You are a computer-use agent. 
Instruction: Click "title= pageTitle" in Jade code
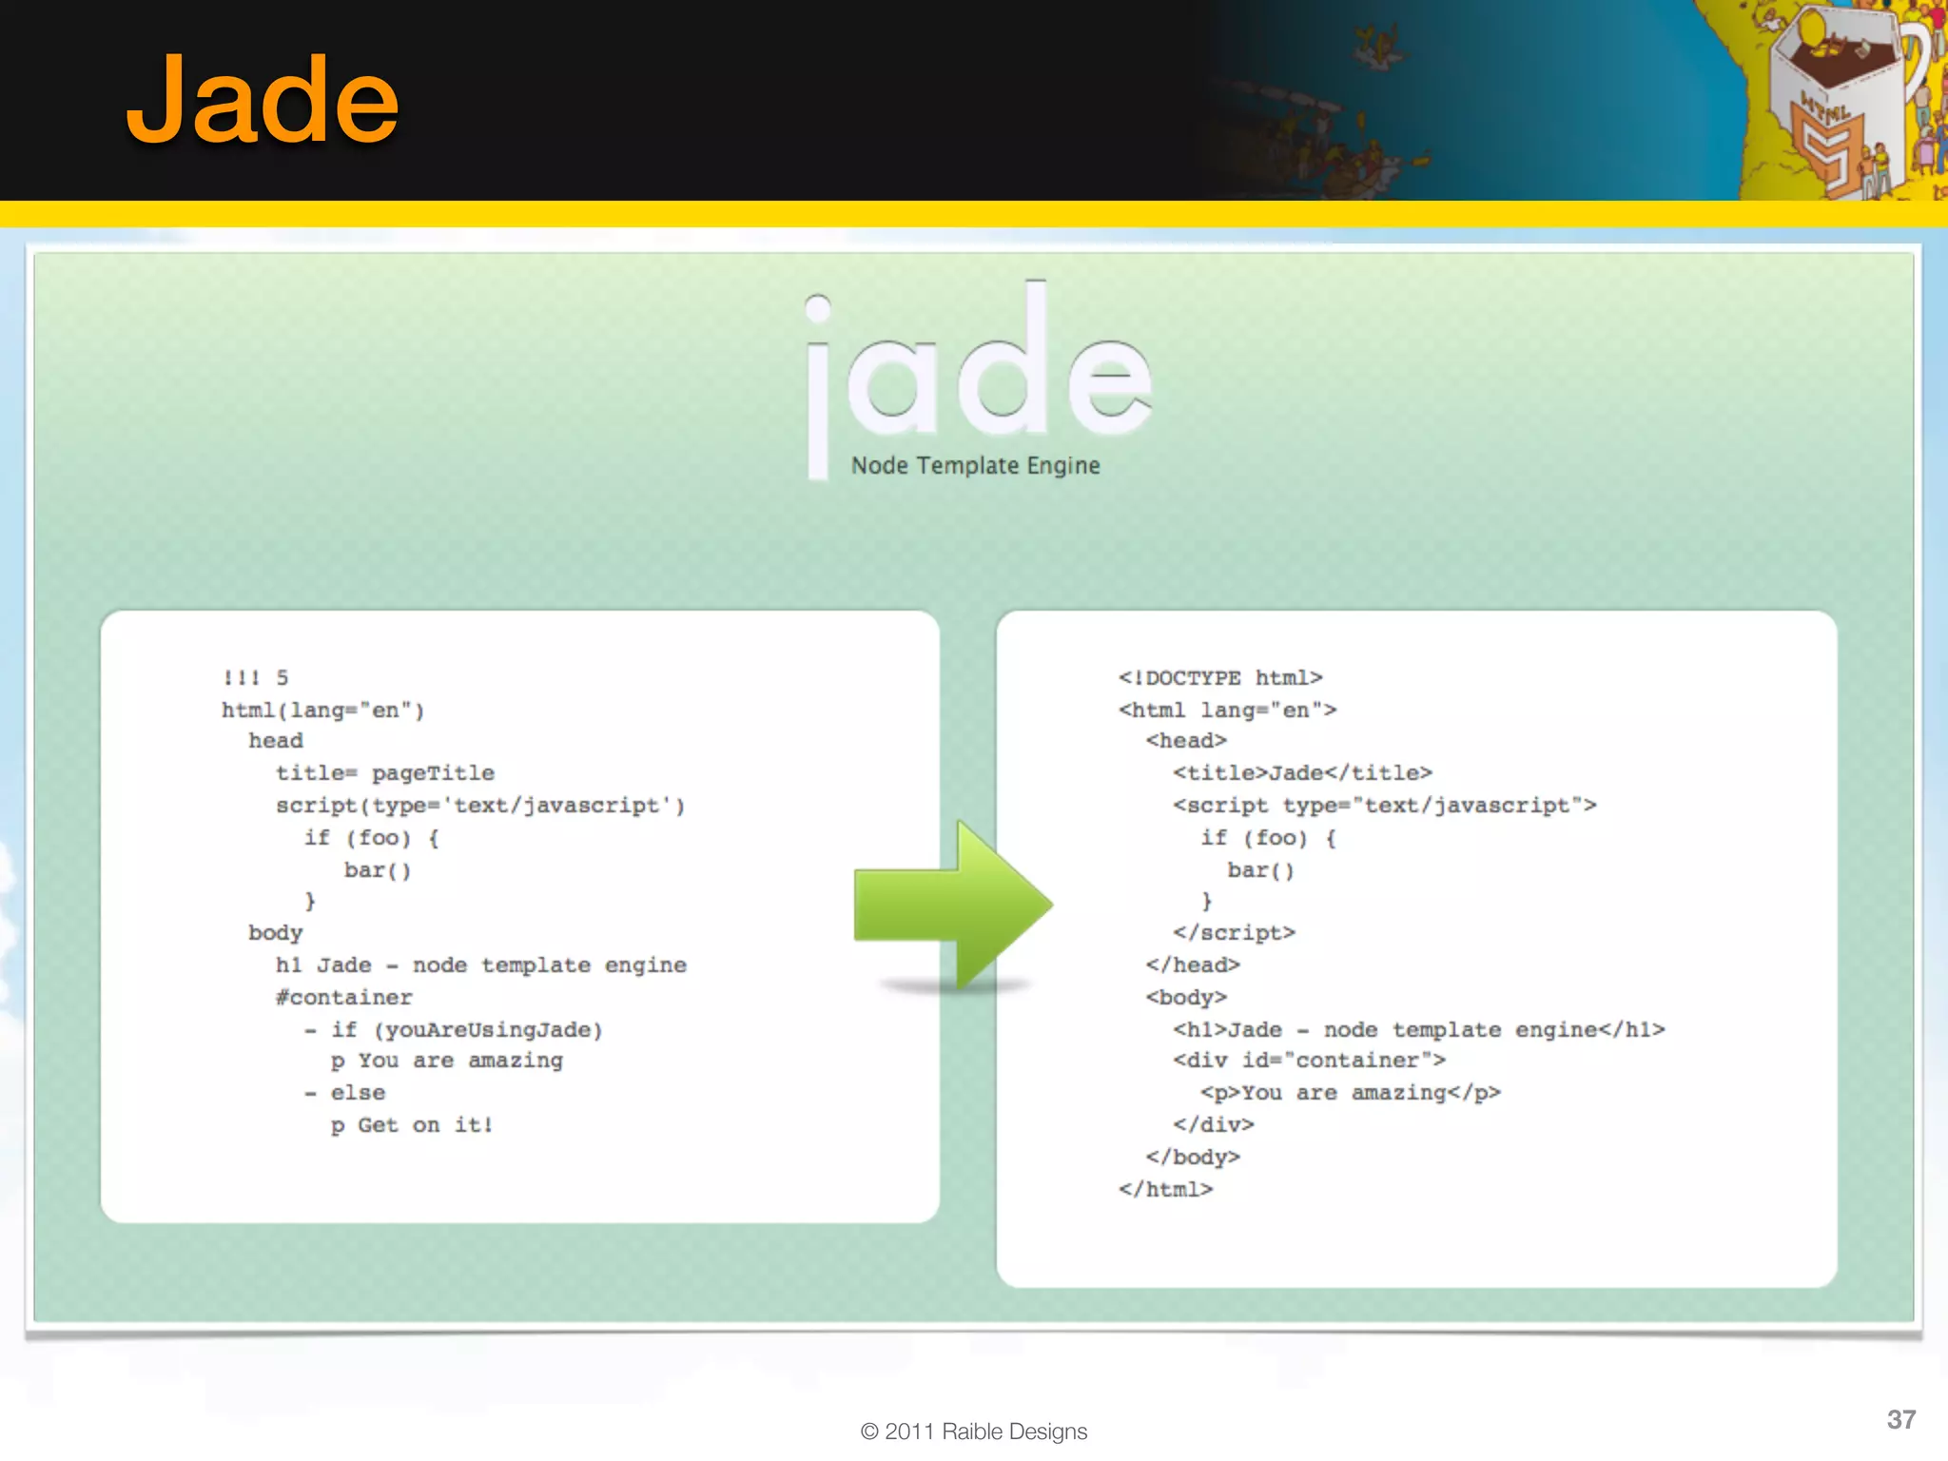point(385,772)
